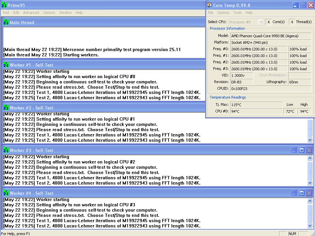Click the Thread(s) count field
315x236 pixels.
click(x=292, y=22)
